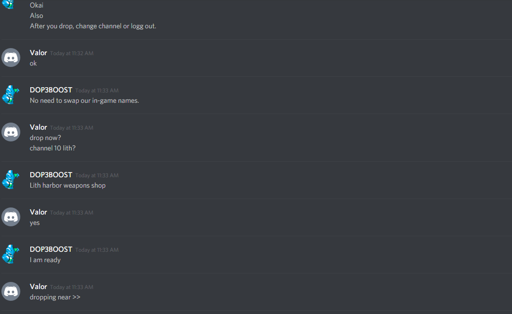Click timestamp beside DOP3BOOST's 'I am ready' message
The width and height of the screenshot is (512, 314).
click(97, 250)
